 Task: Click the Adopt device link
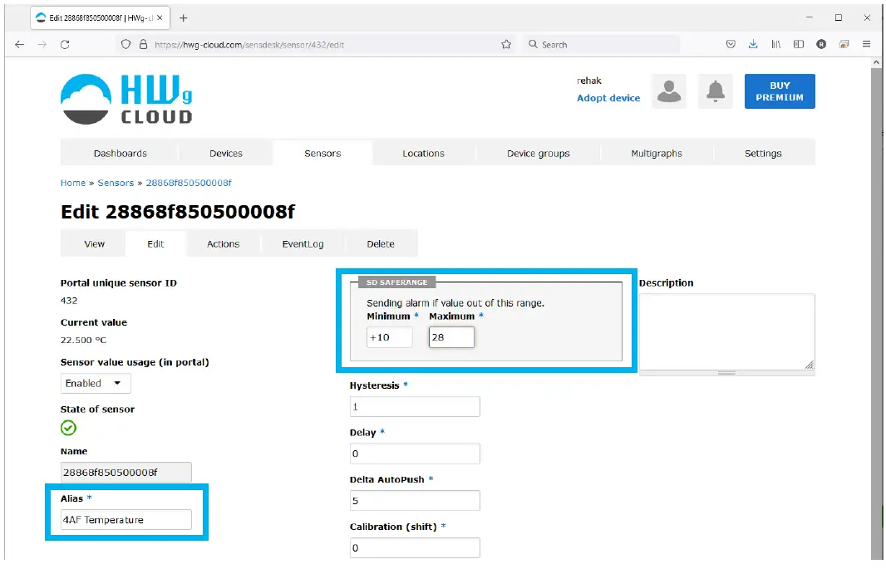pyautogui.click(x=608, y=98)
